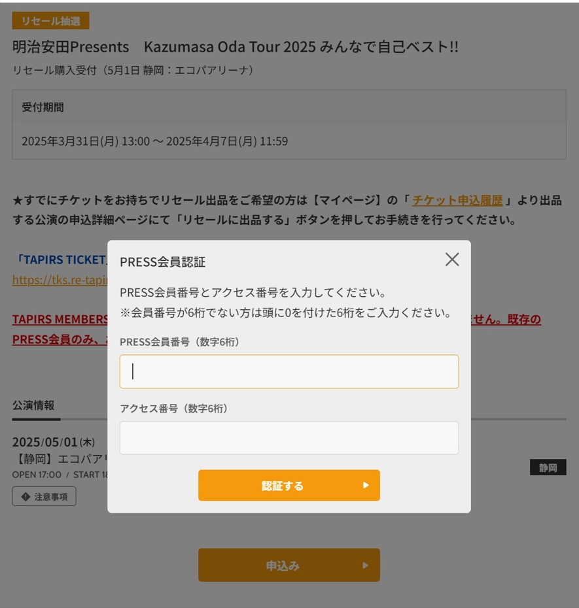
Task: Click the arrow icon on 申込み button
Action: coord(366,566)
